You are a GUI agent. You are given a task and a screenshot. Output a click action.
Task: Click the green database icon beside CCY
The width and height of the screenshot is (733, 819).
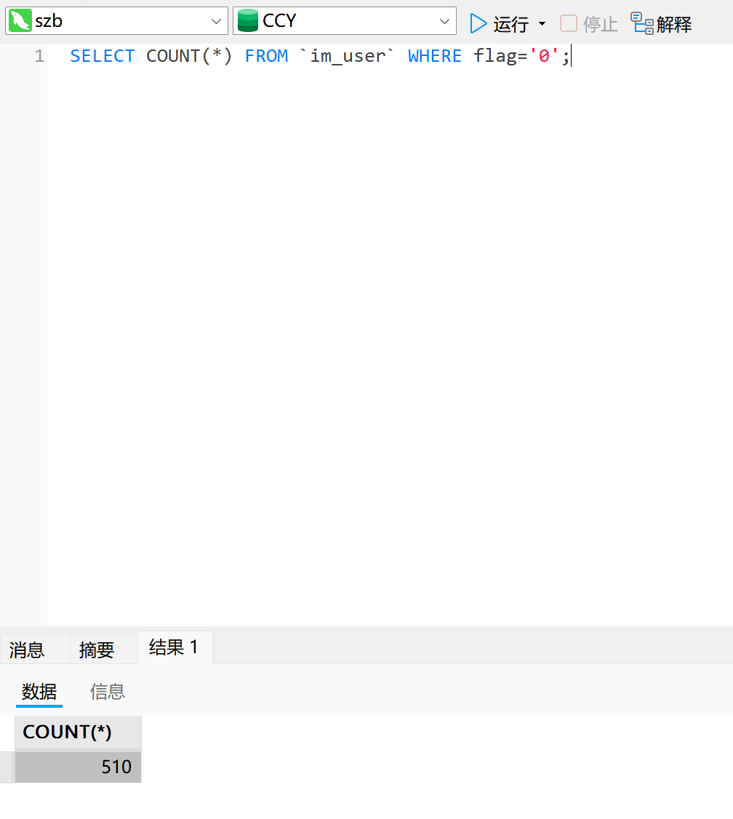pyautogui.click(x=248, y=20)
